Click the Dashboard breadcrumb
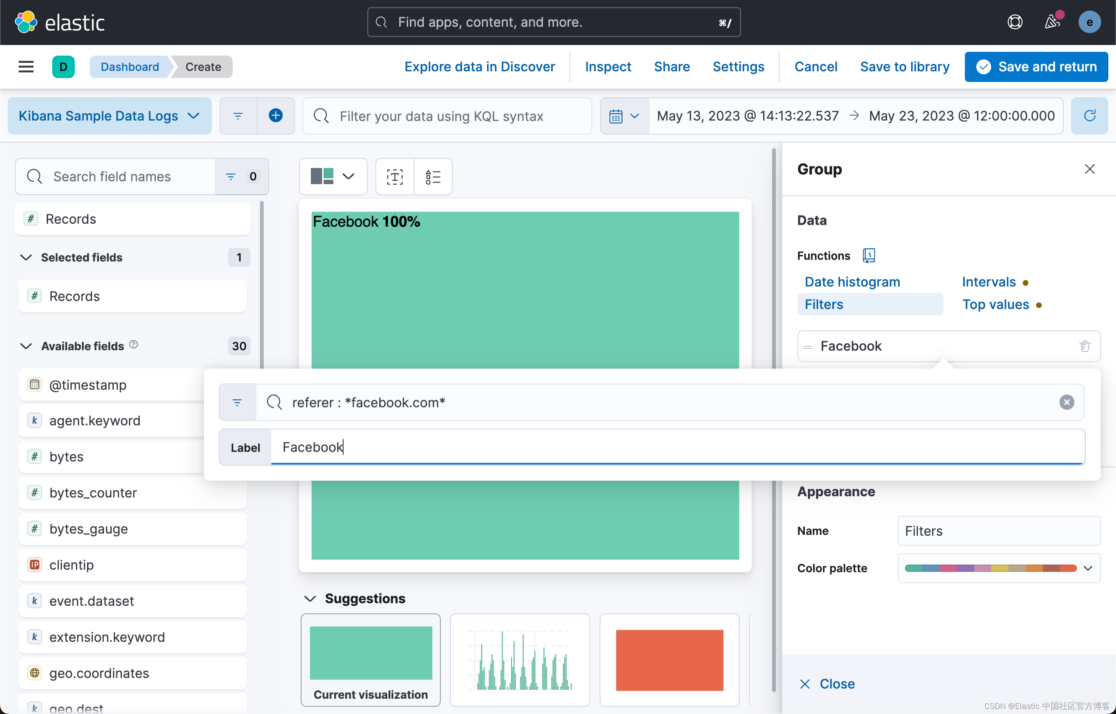1116x714 pixels. [x=130, y=67]
